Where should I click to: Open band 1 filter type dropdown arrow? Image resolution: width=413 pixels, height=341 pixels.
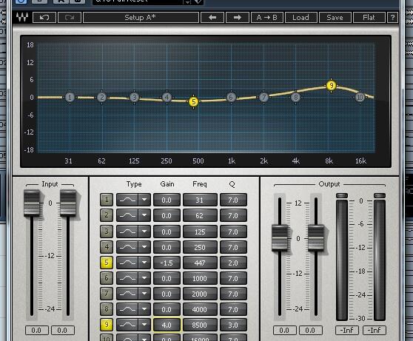[144, 200]
